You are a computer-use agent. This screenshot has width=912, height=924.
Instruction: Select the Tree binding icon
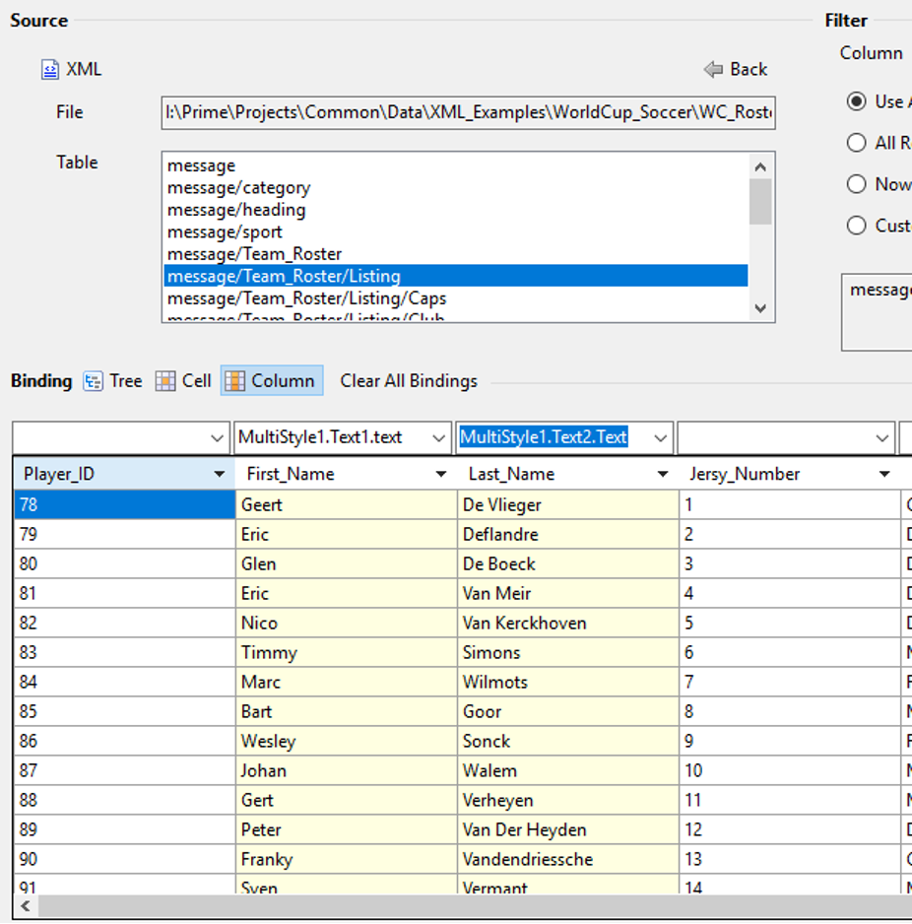coord(94,381)
